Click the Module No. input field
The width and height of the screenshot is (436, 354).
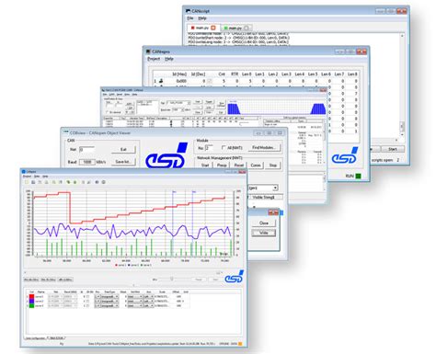click(210, 148)
